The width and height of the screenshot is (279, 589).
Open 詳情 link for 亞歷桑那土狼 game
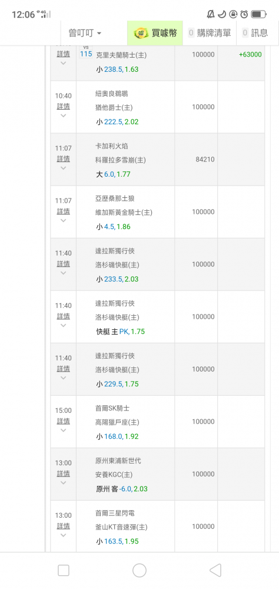(x=63, y=211)
